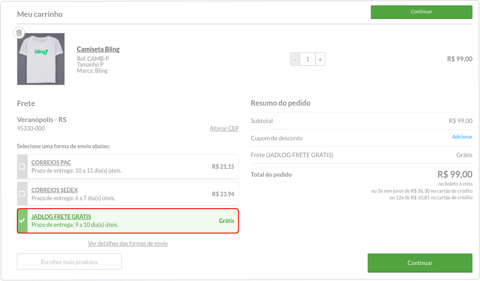
Task: Click the Total do pedido label
Action: coord(271,174)
